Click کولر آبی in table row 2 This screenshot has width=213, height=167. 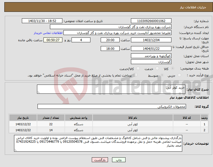tap(133, 130)
